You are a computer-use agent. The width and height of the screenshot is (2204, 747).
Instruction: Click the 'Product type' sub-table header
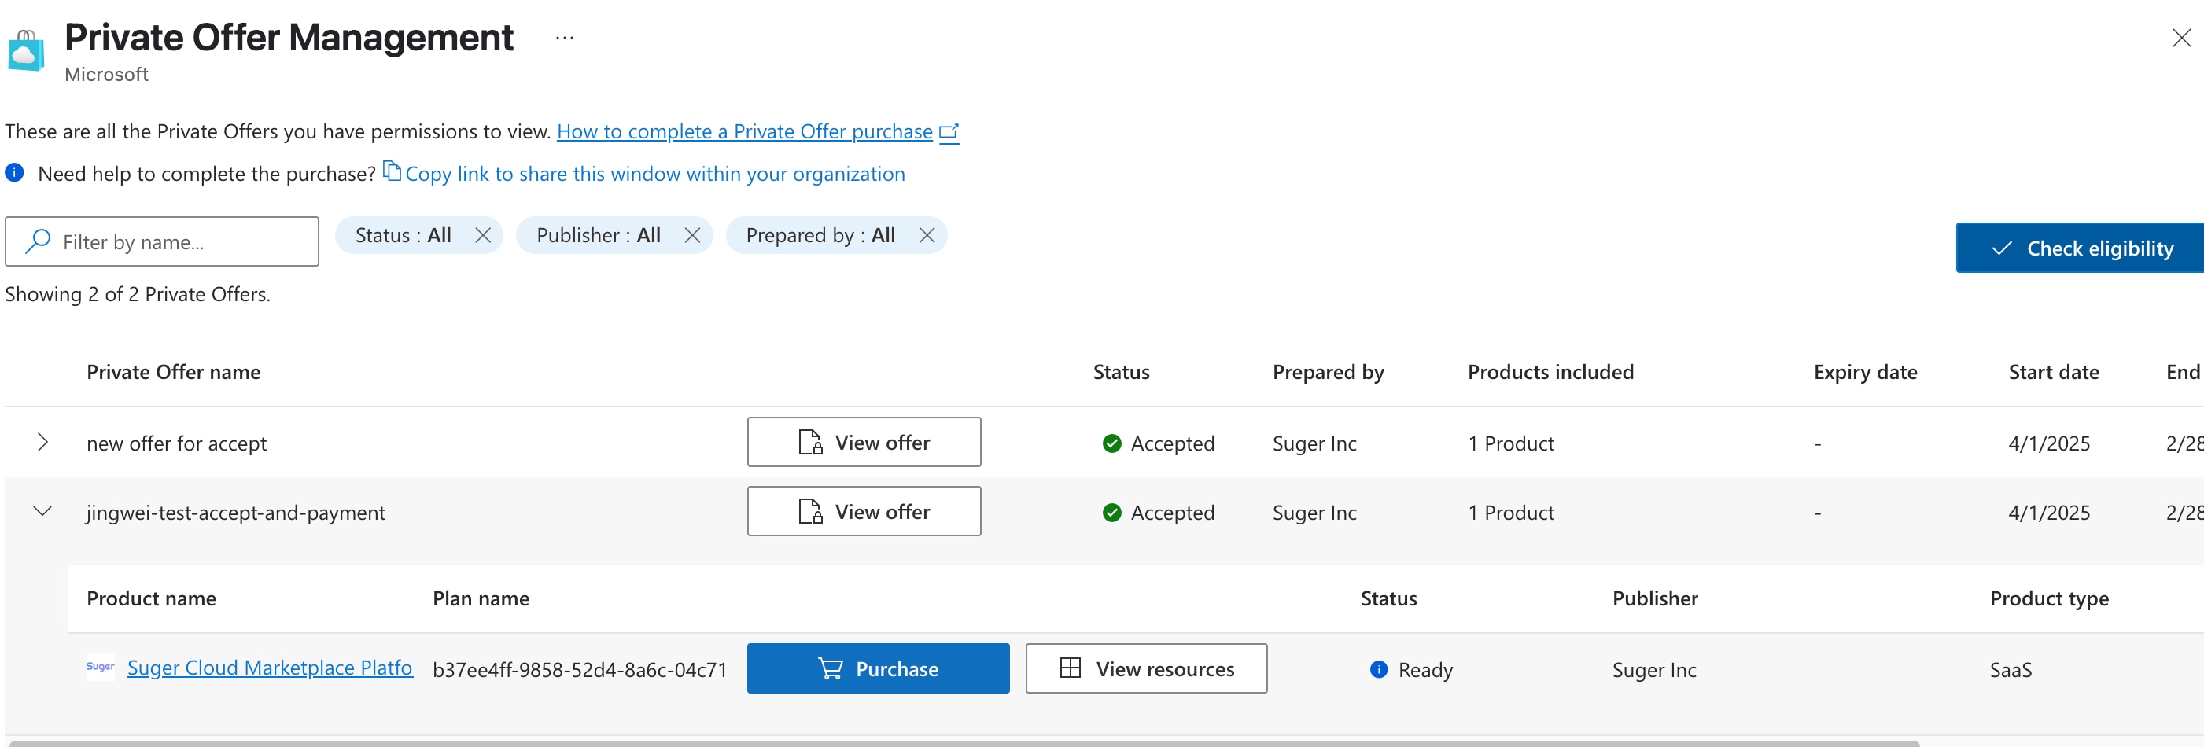tap(2049, 599)
